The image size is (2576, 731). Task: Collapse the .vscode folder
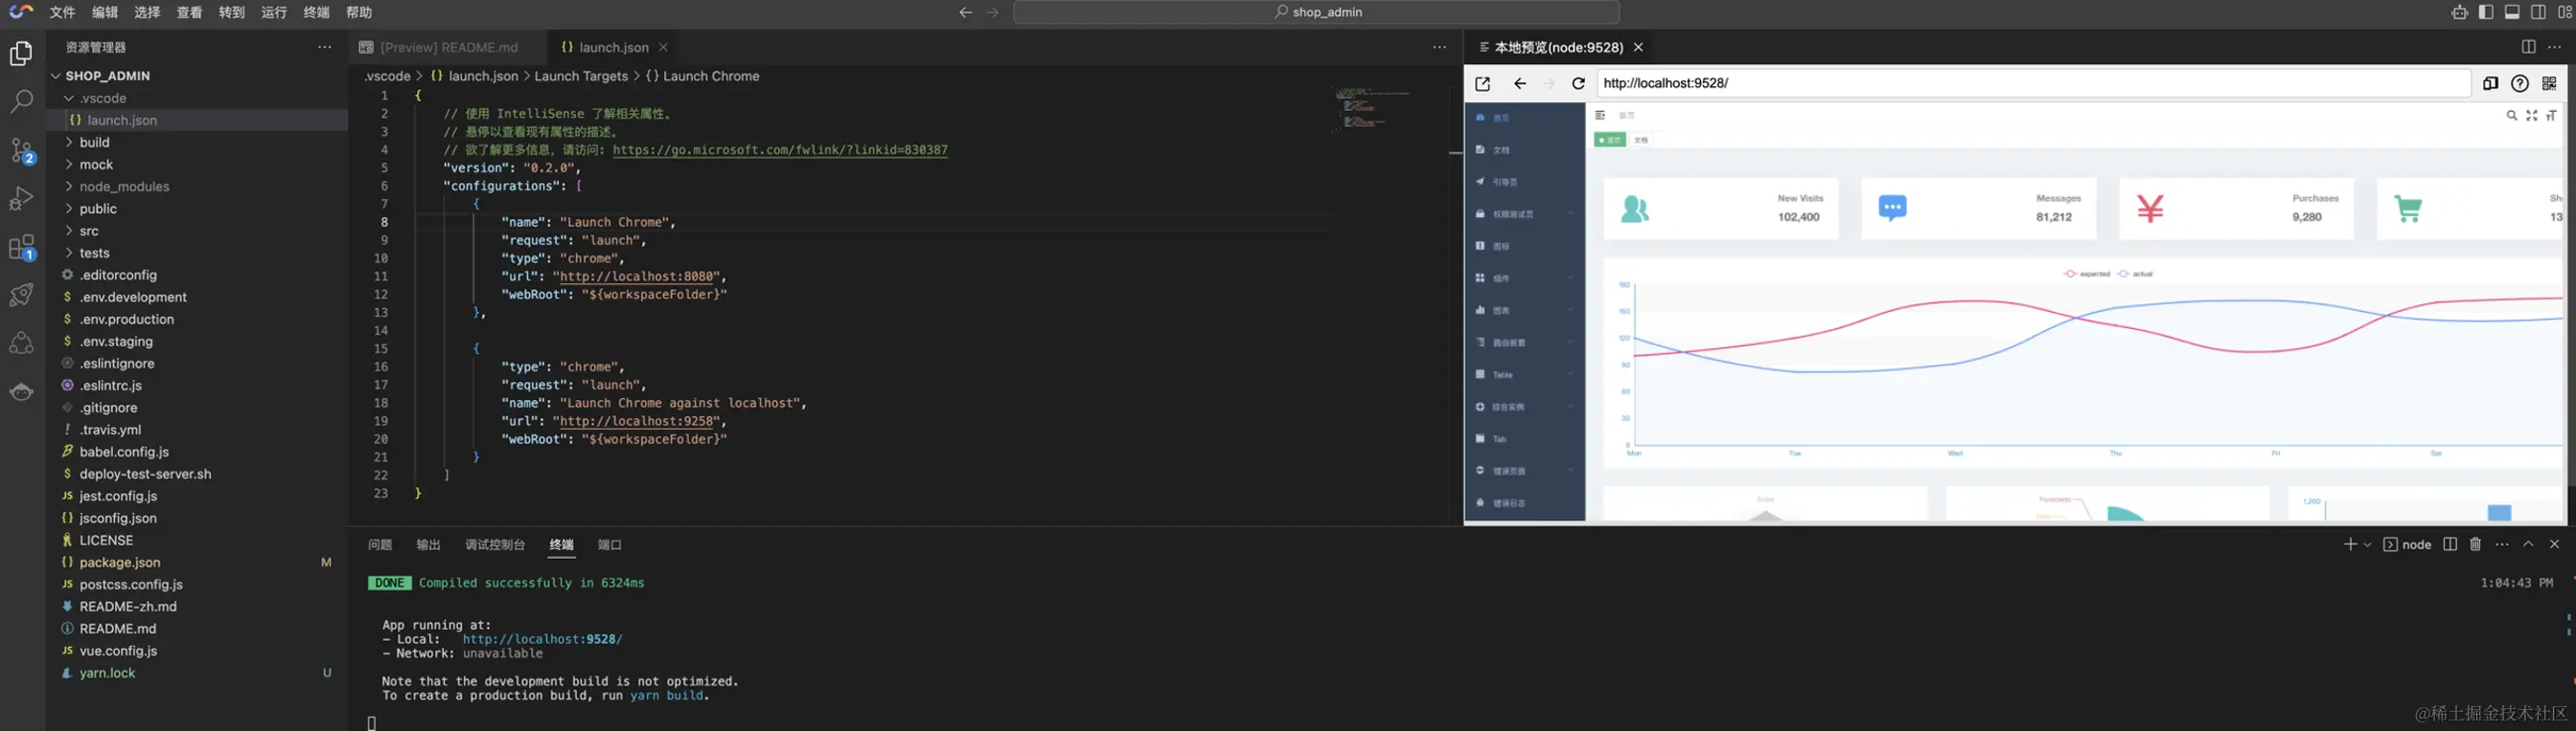198,98
